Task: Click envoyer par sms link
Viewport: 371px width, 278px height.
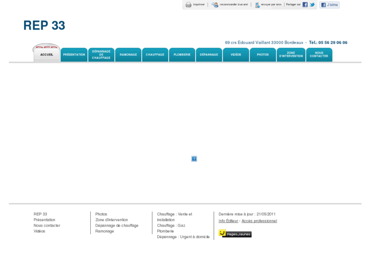Action: [271, 5]
